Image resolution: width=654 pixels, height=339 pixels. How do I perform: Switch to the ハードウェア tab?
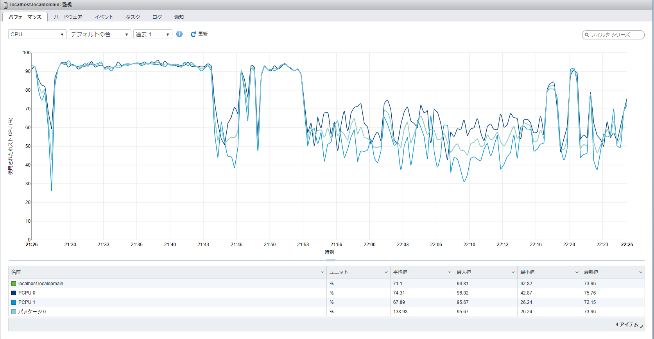[68, 17]
